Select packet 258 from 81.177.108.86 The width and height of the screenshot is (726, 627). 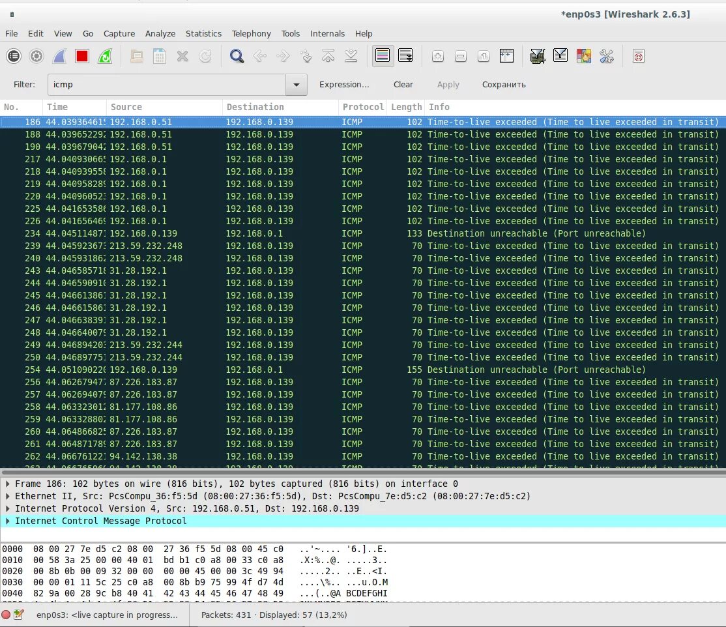coord(363,407)
